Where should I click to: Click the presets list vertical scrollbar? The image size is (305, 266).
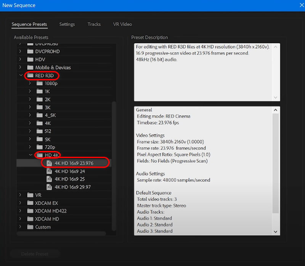pos(114,166)
